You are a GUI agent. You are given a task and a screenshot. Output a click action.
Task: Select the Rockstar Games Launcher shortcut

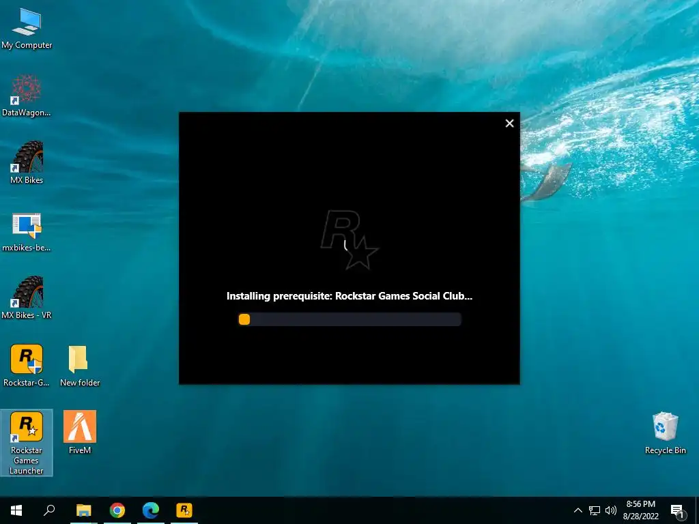tap(27, 442)
